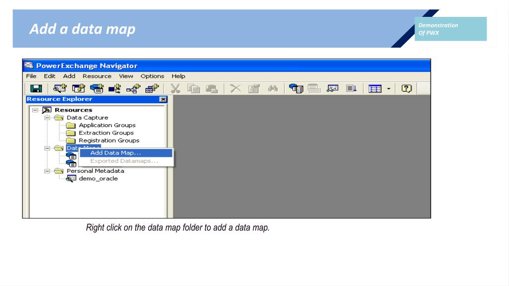The image size is (509, 286).
Task: Select the Application Groups folder
Action: pos(107,125)
